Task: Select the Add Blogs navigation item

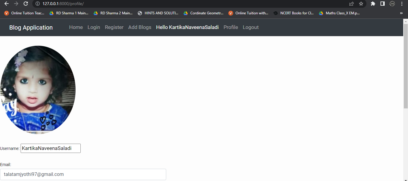Action: pyautogui.click(x=140, y=27)
